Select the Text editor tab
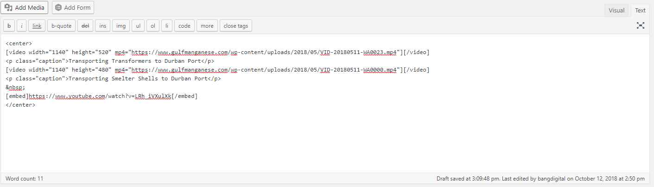 (x=640, y=11)
